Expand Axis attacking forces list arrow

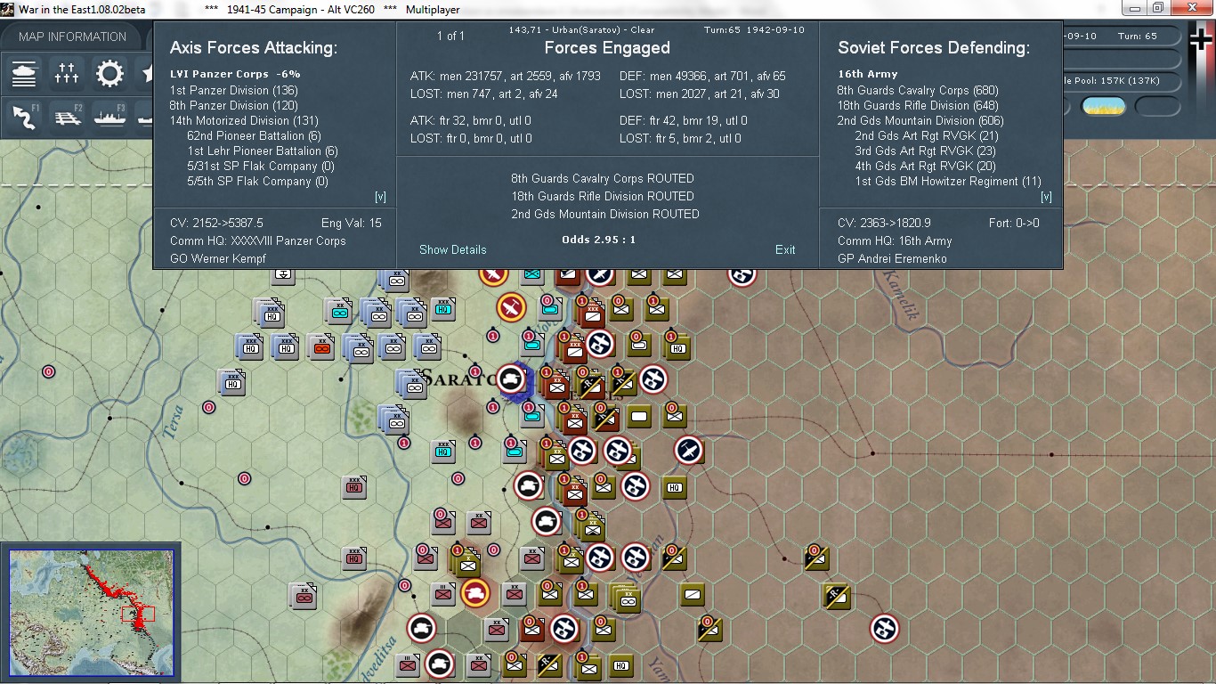pyautogui.click(x=380, y=197)
